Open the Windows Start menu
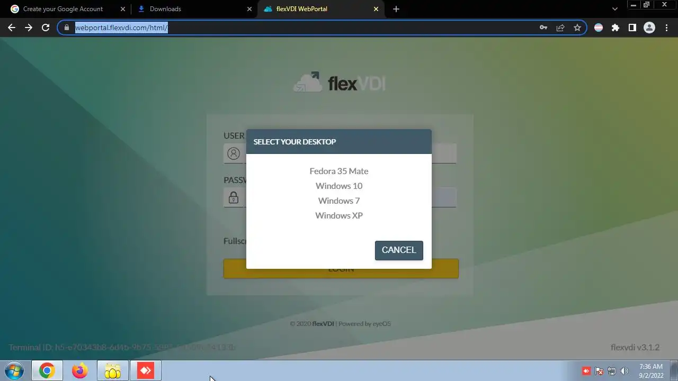Screen dimensions: 678x381 [14, 371]
